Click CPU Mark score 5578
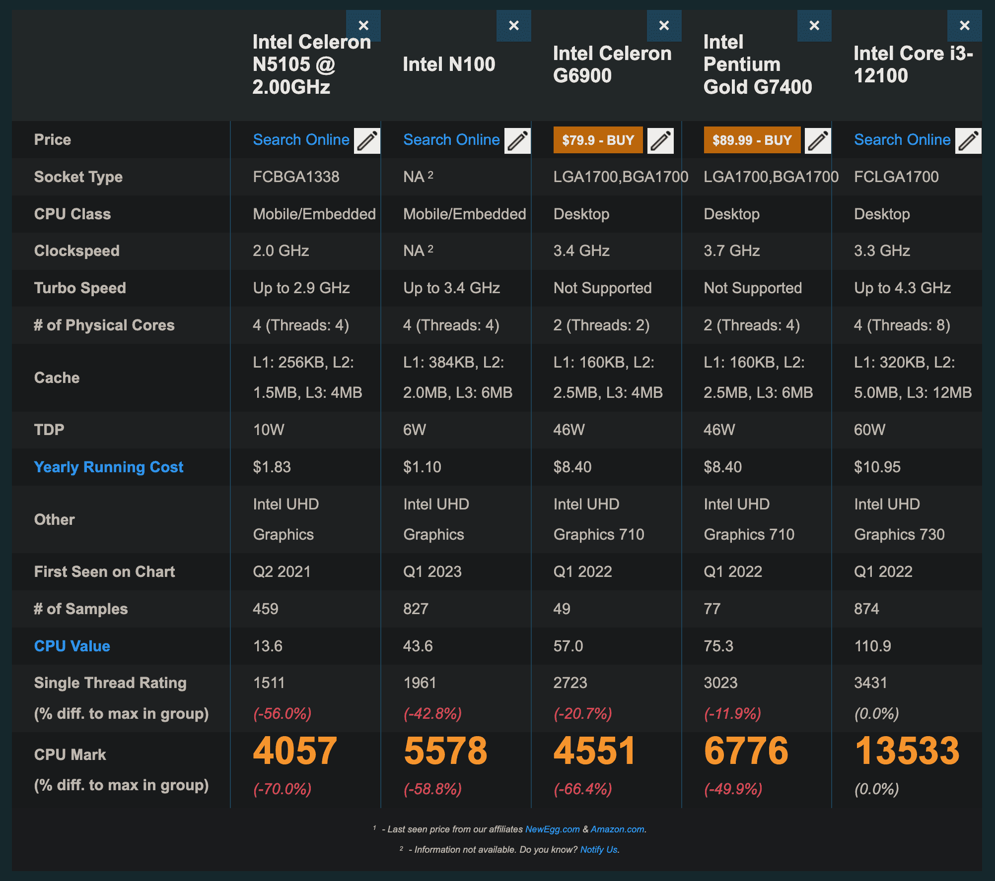995x881 pixels. [x=445, y=751]
